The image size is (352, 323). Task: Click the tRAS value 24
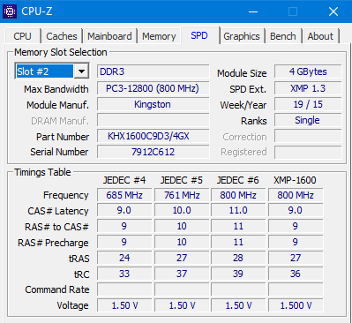[124, 258]
